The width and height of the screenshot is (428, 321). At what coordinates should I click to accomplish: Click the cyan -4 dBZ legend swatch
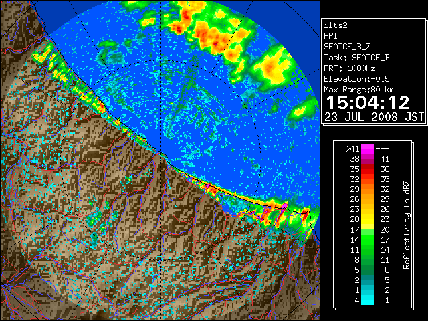[x=367, y=300]
